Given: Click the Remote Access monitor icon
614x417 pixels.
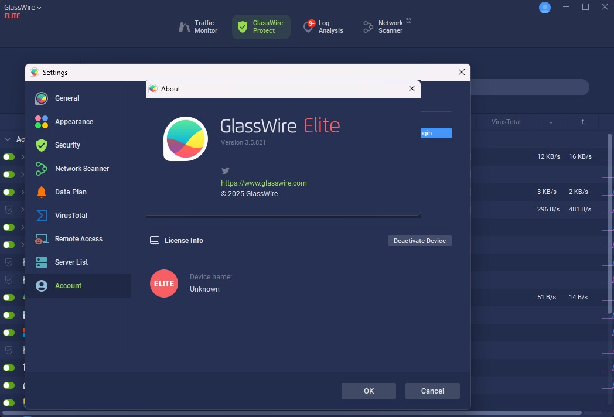Looking at the screenshot, I should pos(42,239).
